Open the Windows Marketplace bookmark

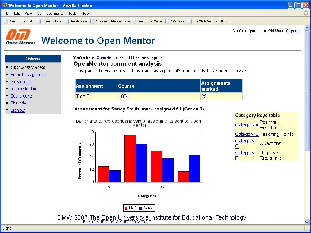coord(110,21)
